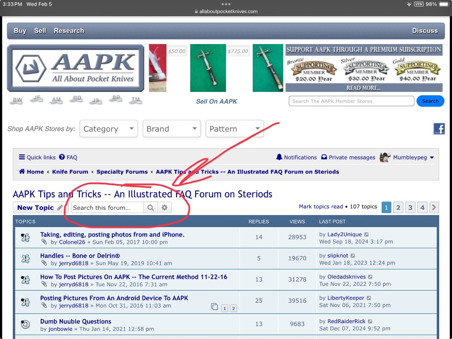Screen dimensions: 452x339
Task: Click the blue Search stores button
Action: click(x=430, y=101)
